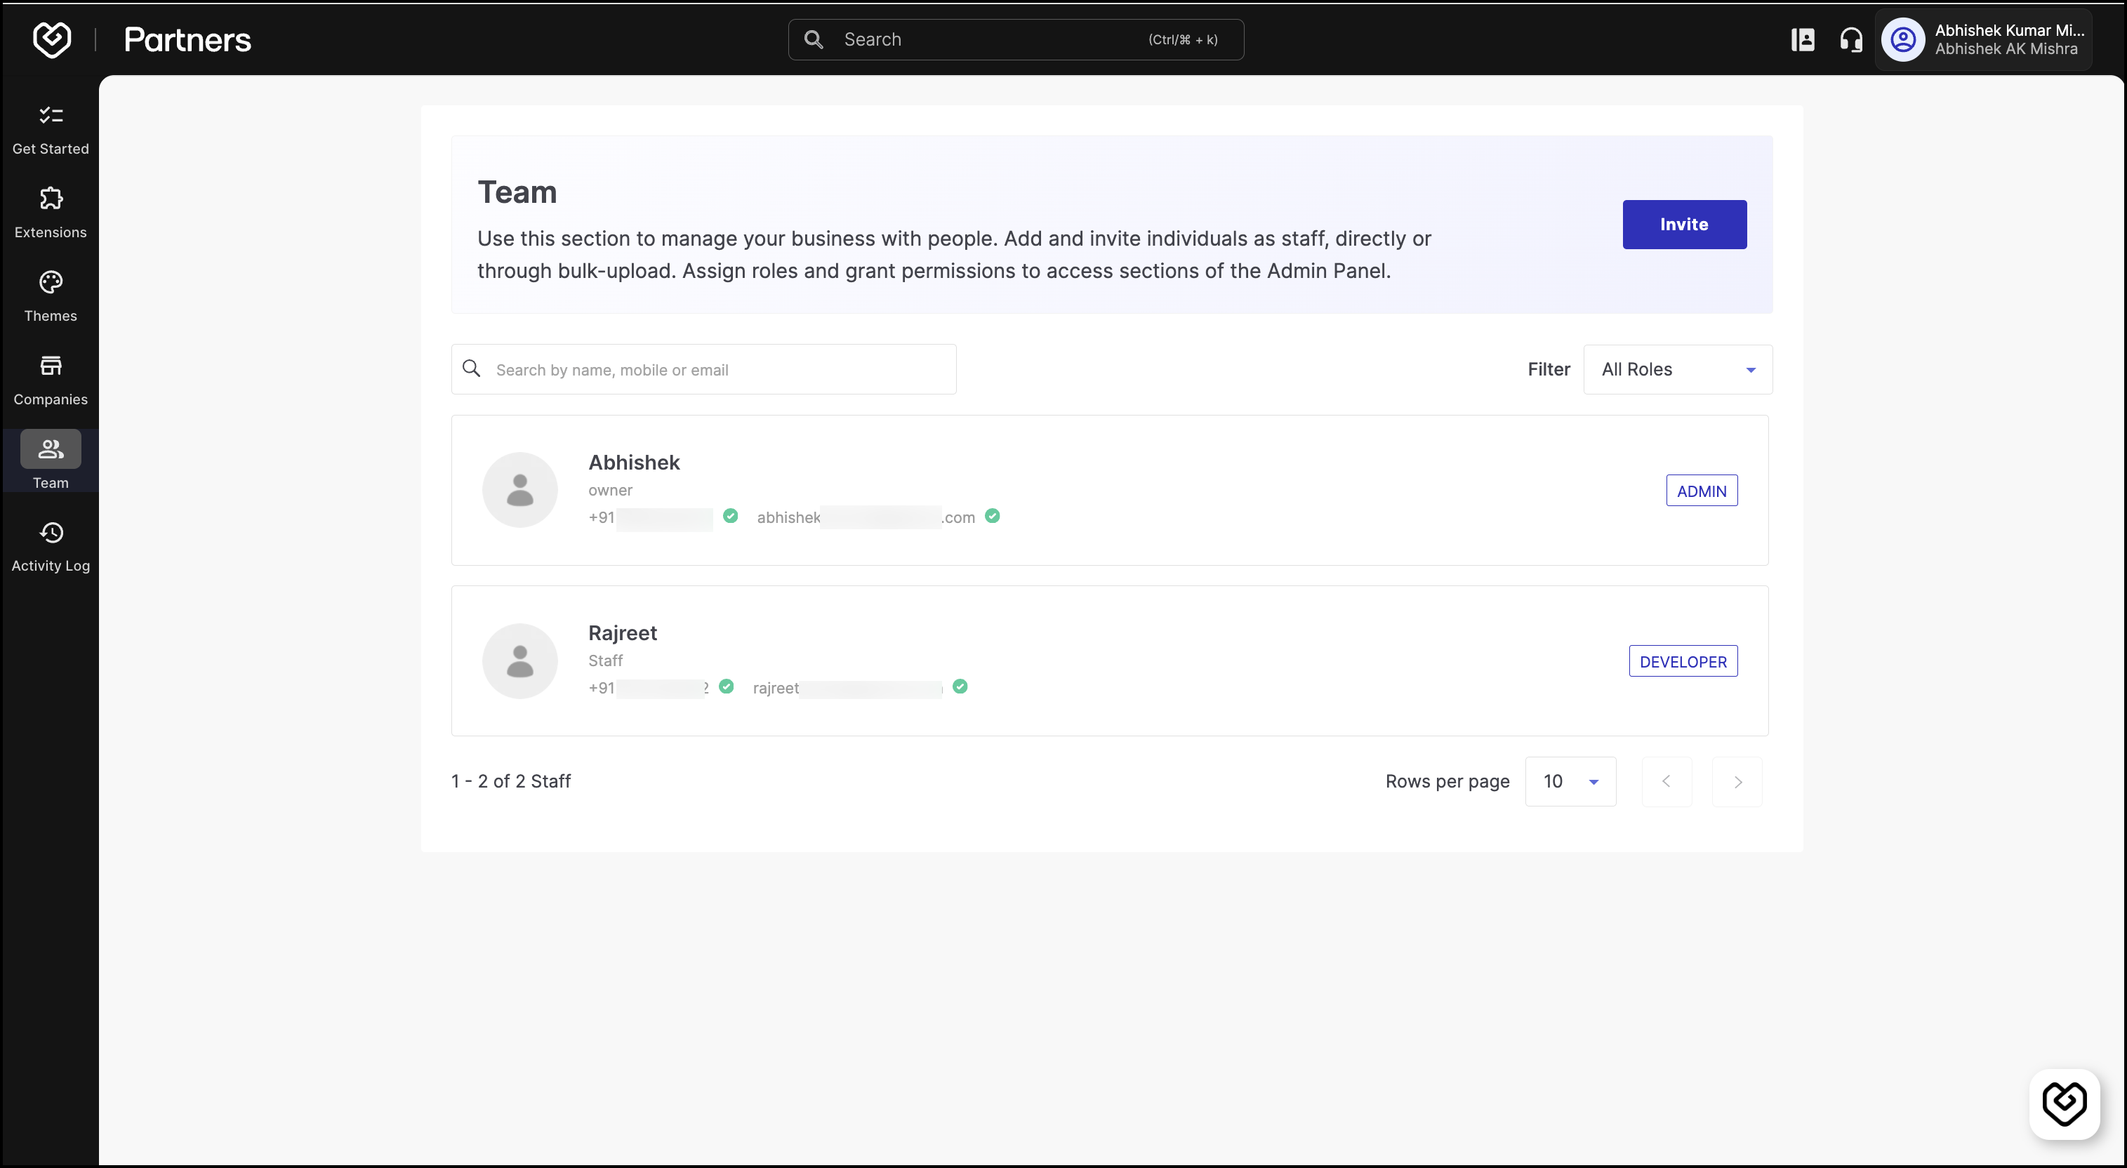Open the Get Started checklist icon
2127x1168 pixels.
click(x=51, y=114)
